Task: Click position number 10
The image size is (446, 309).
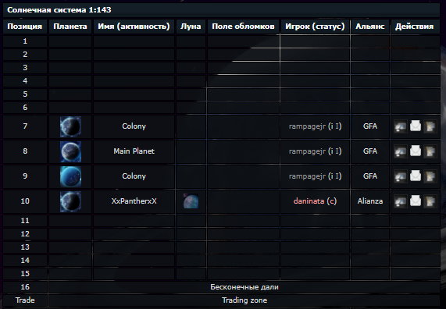Action: point(25,201)
